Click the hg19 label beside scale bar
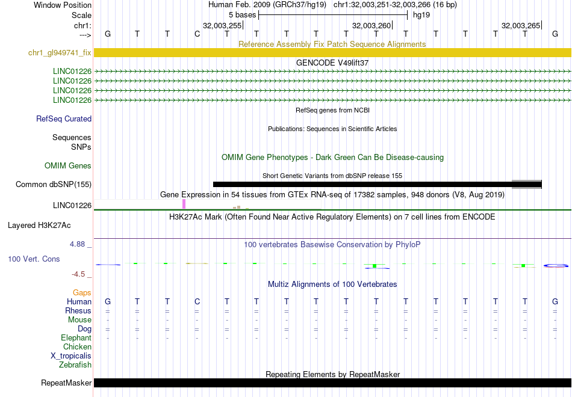This screenshot has width=572, height=397. 421,15
